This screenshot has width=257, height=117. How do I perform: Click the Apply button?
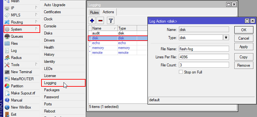tap(244, 47)
